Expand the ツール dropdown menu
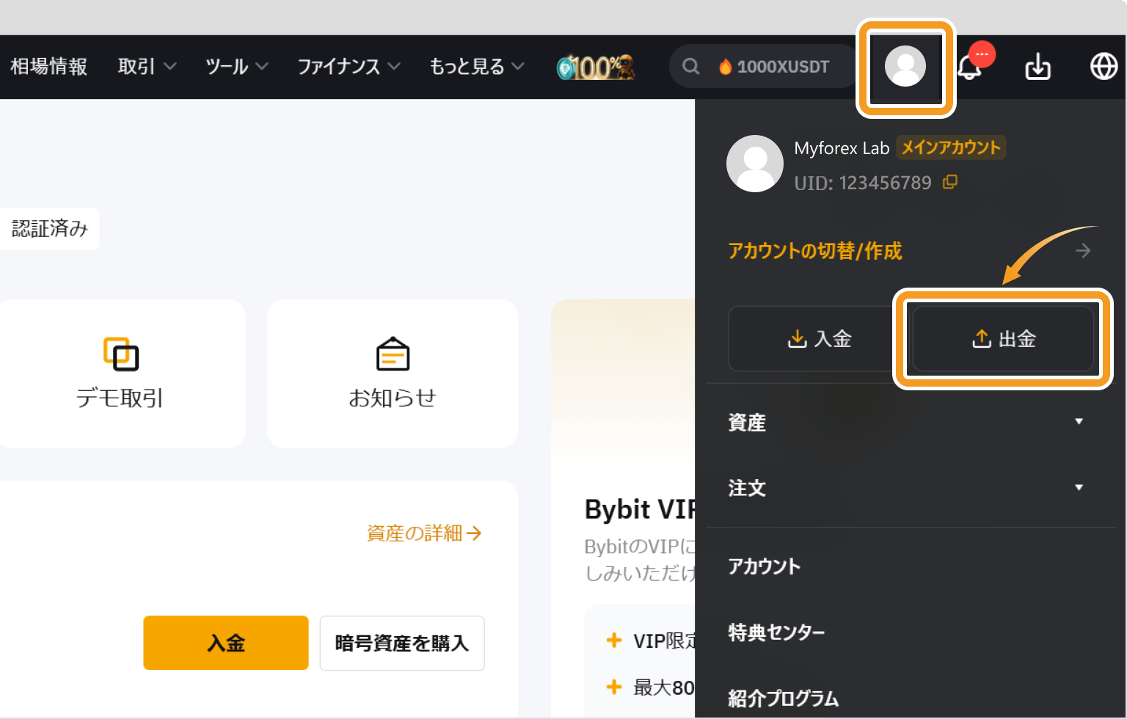The height and width of the screenshot is (719, 1127). pyautogui.click(x=236, y=67)
